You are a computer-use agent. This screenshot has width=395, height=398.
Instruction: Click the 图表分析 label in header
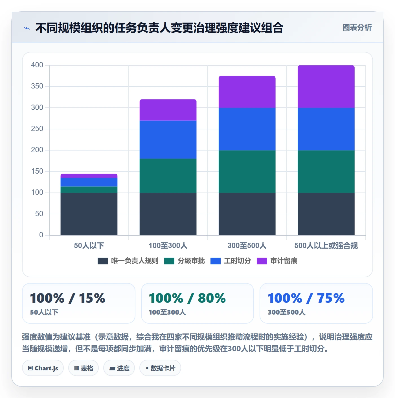(x=357, y=28)
